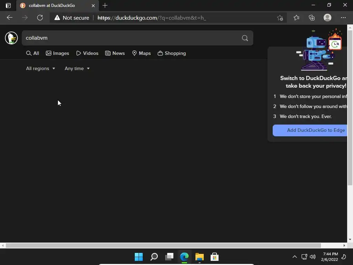Select the collabvm at DuckDuckGo tab

click(58, 6)
